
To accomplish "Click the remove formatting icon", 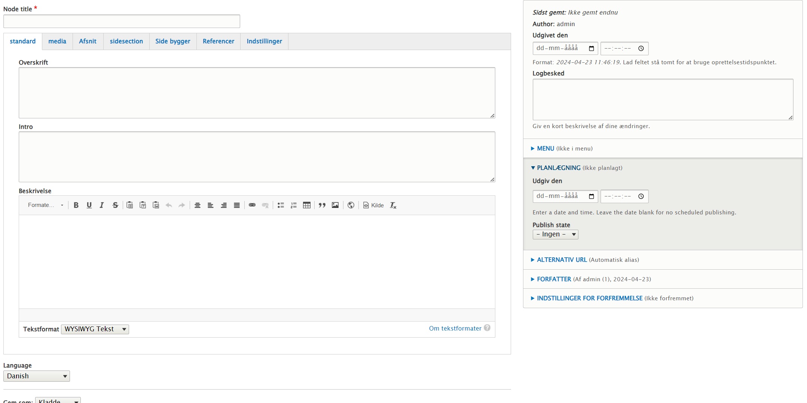I will tap(393, 205).
